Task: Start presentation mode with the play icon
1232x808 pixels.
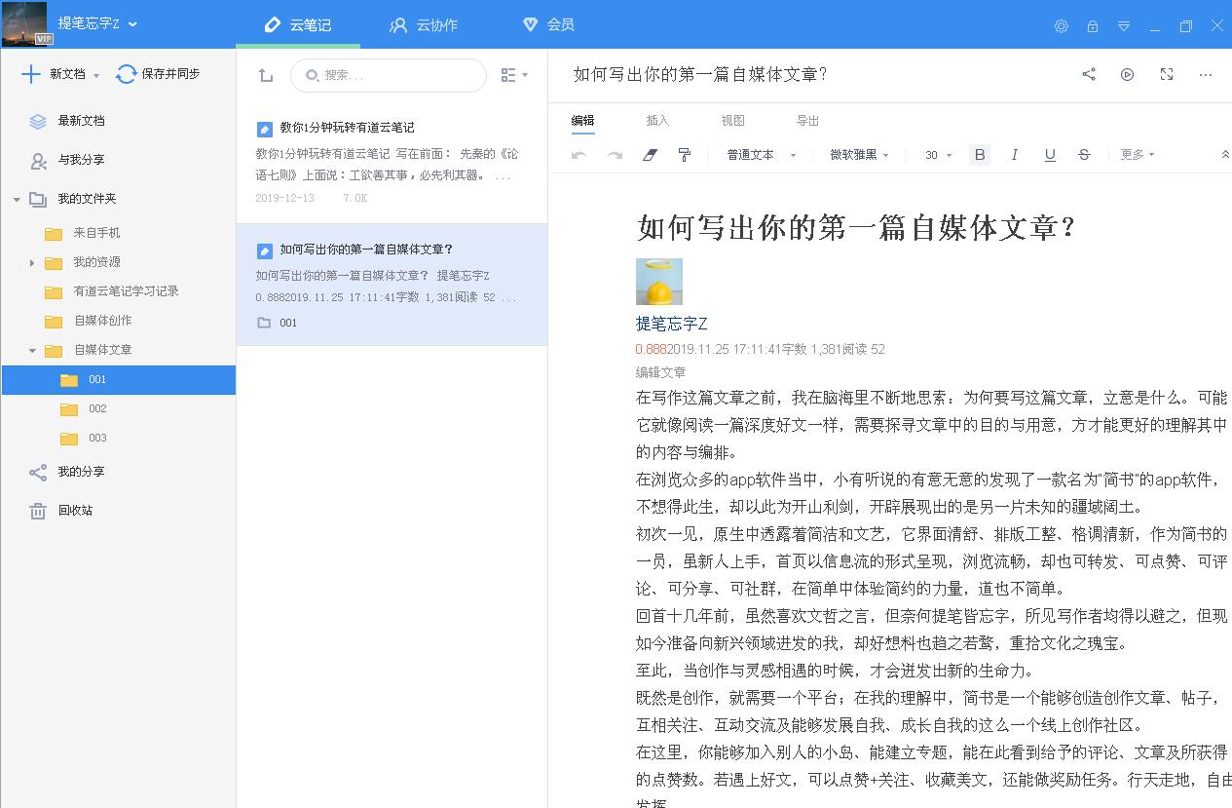Action: 1127,74
